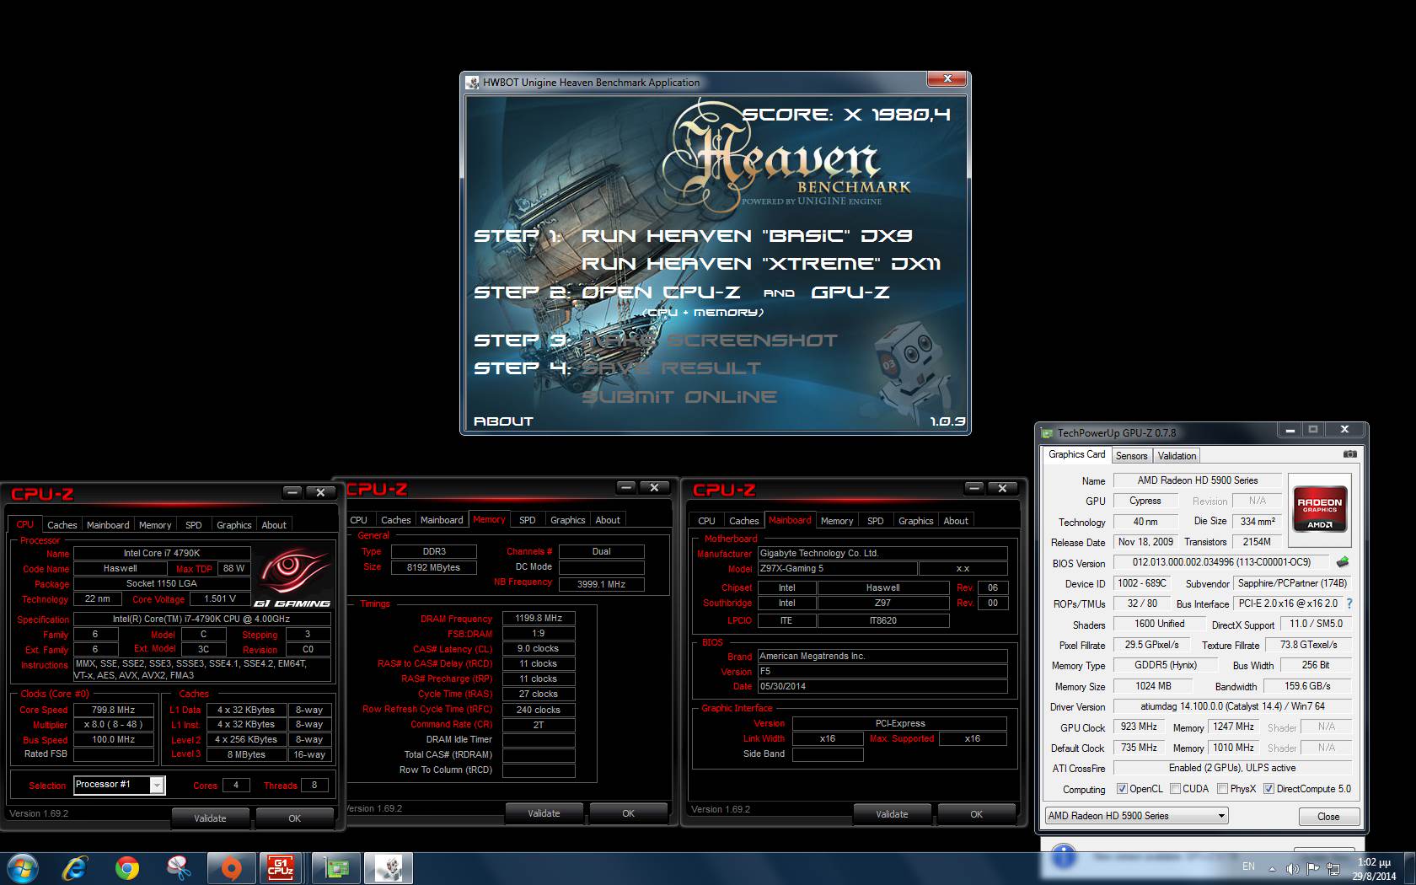Screen dimensions: 1416x885
Task: Click the Close button in GPU-Z
Action: (x=1328, y=816)
